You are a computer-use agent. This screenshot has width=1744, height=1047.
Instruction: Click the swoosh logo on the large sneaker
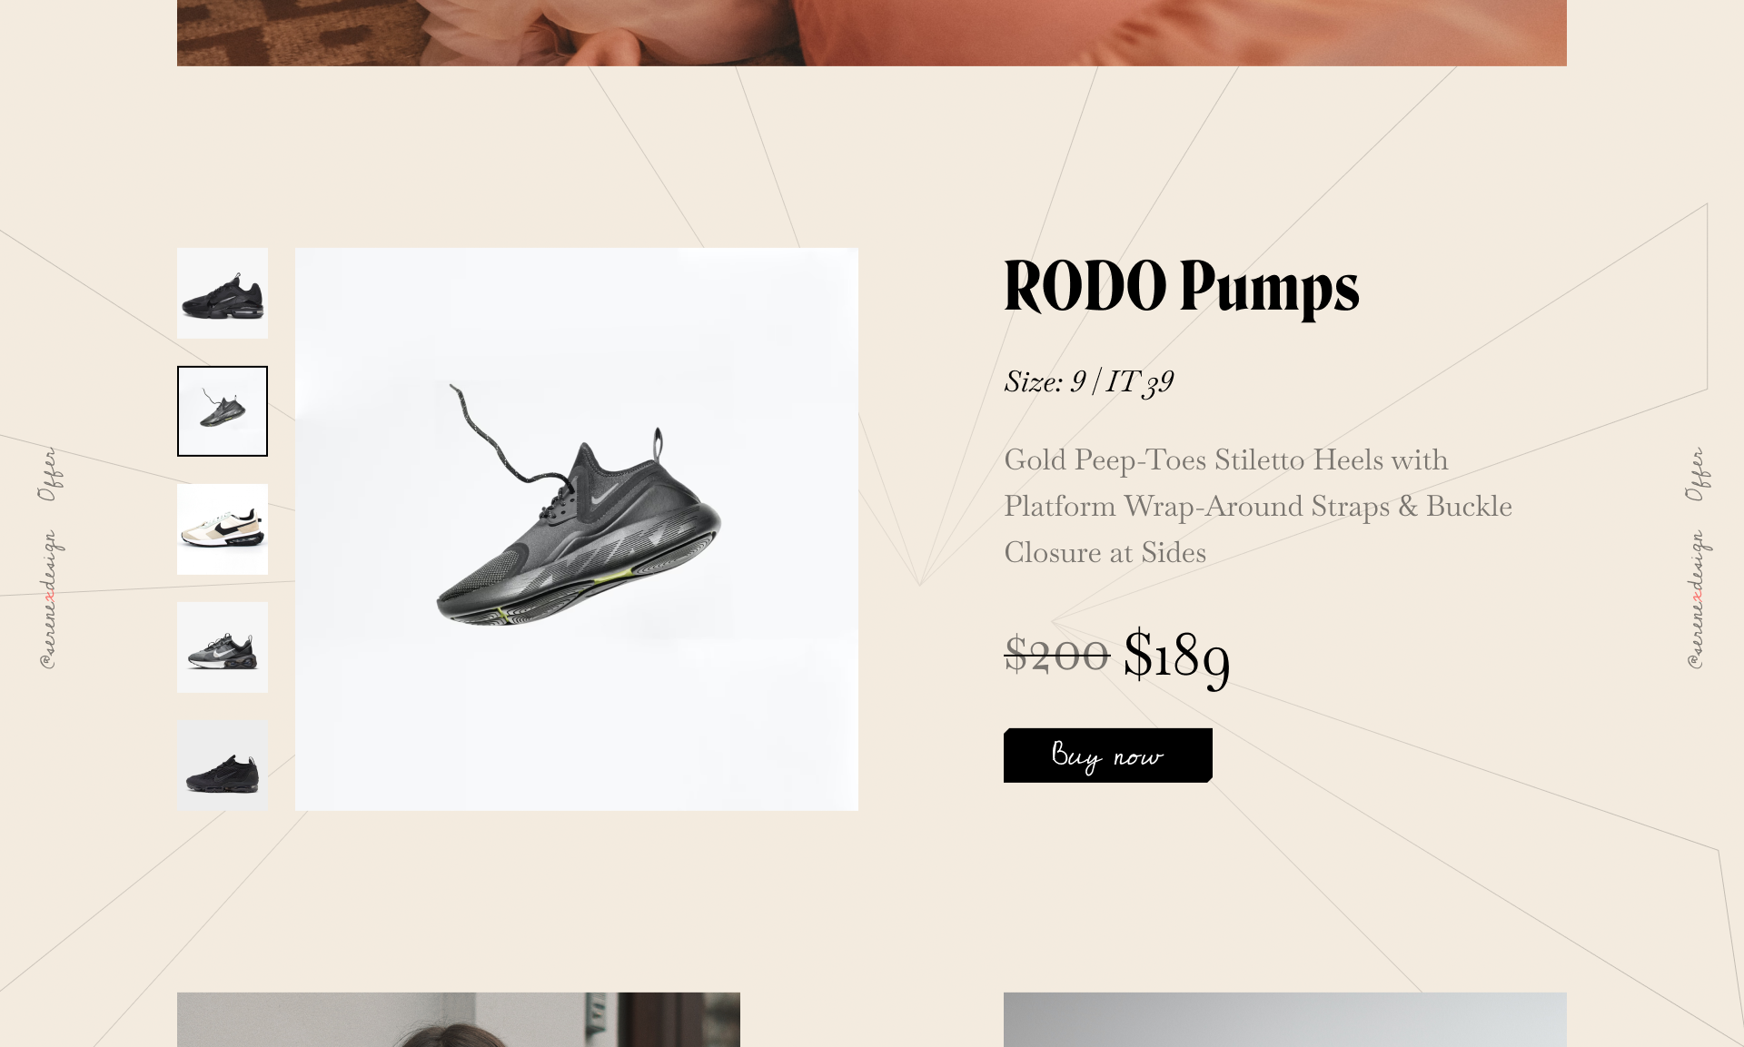pos(605,495)
